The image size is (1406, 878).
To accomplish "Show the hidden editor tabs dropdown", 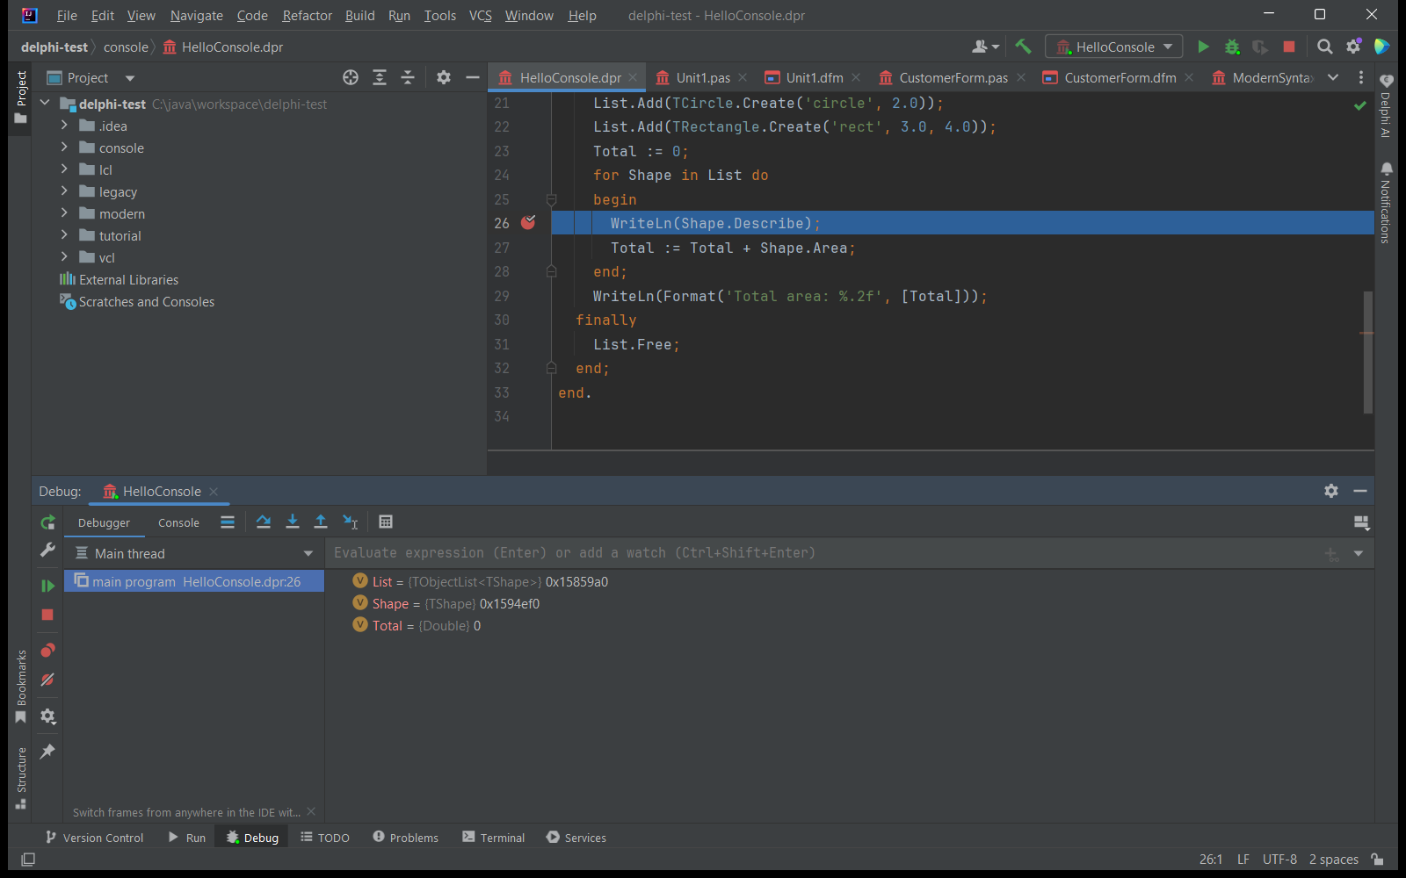I will (1333, 77).
